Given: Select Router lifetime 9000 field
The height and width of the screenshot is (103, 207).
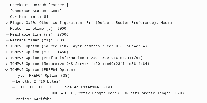Looking at the screenshot, I should 38,29.
